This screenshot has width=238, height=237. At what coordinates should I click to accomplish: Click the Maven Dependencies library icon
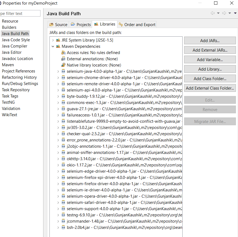coord(58,46)
